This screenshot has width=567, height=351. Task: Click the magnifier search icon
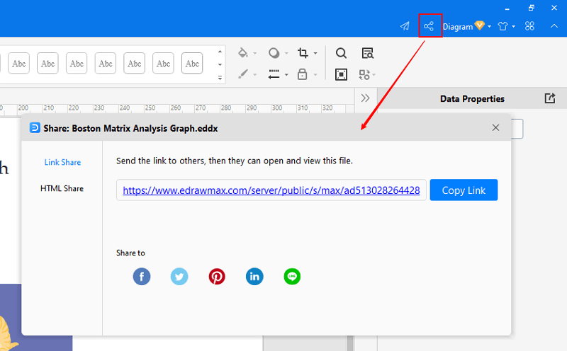[x=341, y=53]
